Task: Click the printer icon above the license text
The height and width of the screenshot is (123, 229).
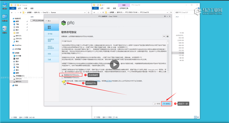Action: click(168, 36)
